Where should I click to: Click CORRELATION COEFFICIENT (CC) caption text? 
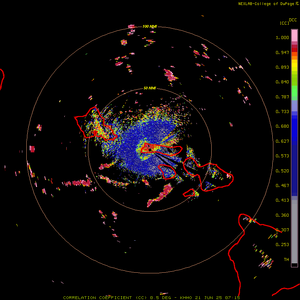click(x=105, y=298)
